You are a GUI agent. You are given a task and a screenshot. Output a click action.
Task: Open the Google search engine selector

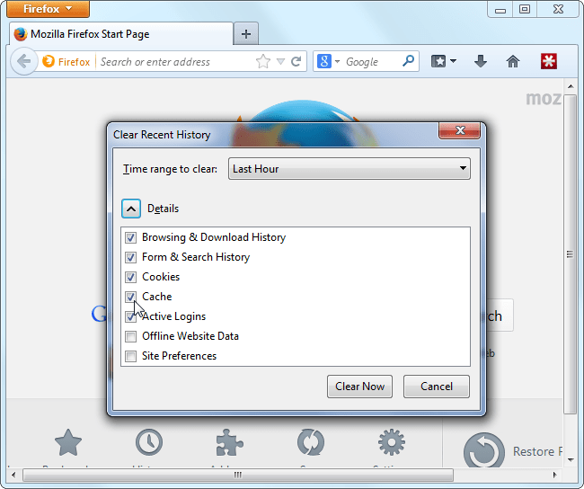329,61
